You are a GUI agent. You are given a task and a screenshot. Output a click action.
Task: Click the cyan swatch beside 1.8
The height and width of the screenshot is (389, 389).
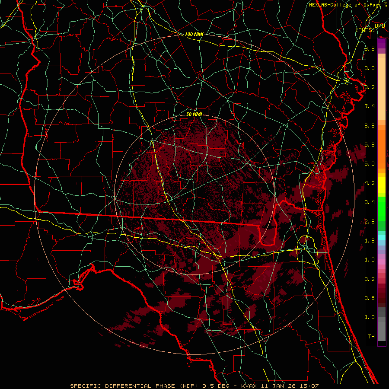(x=382, y=238)
